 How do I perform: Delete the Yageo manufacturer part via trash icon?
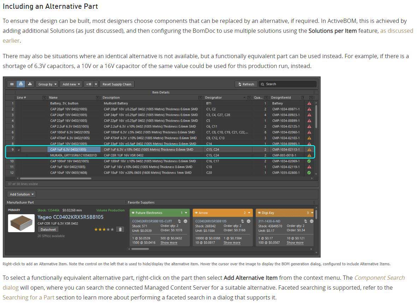pos(120,229)
